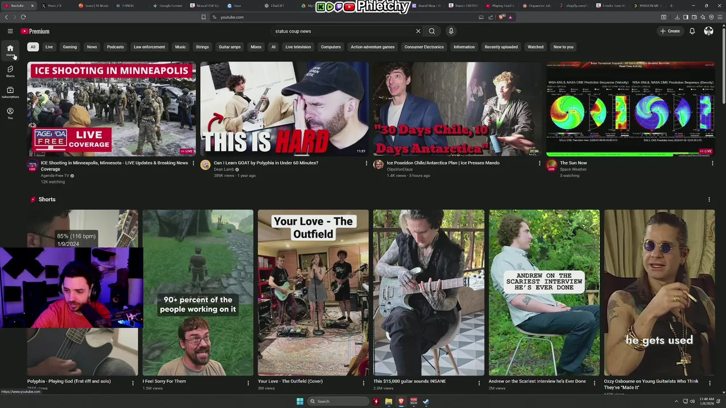This screenshot has height=408, width=726.
Task: Clear the search box with X
Action: point(418,31)
